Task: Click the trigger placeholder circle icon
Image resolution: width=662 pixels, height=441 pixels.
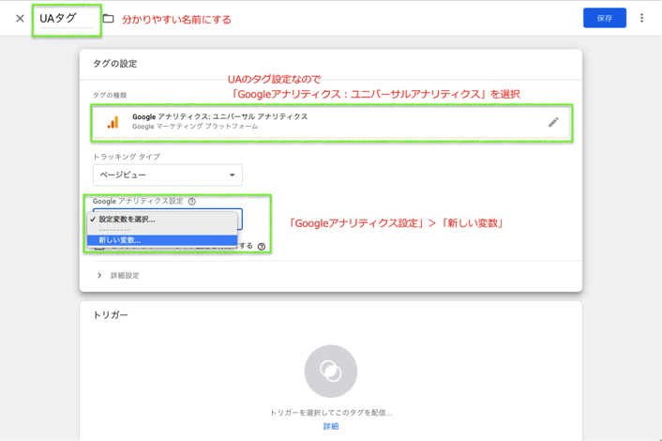Action: coord(331,372)
